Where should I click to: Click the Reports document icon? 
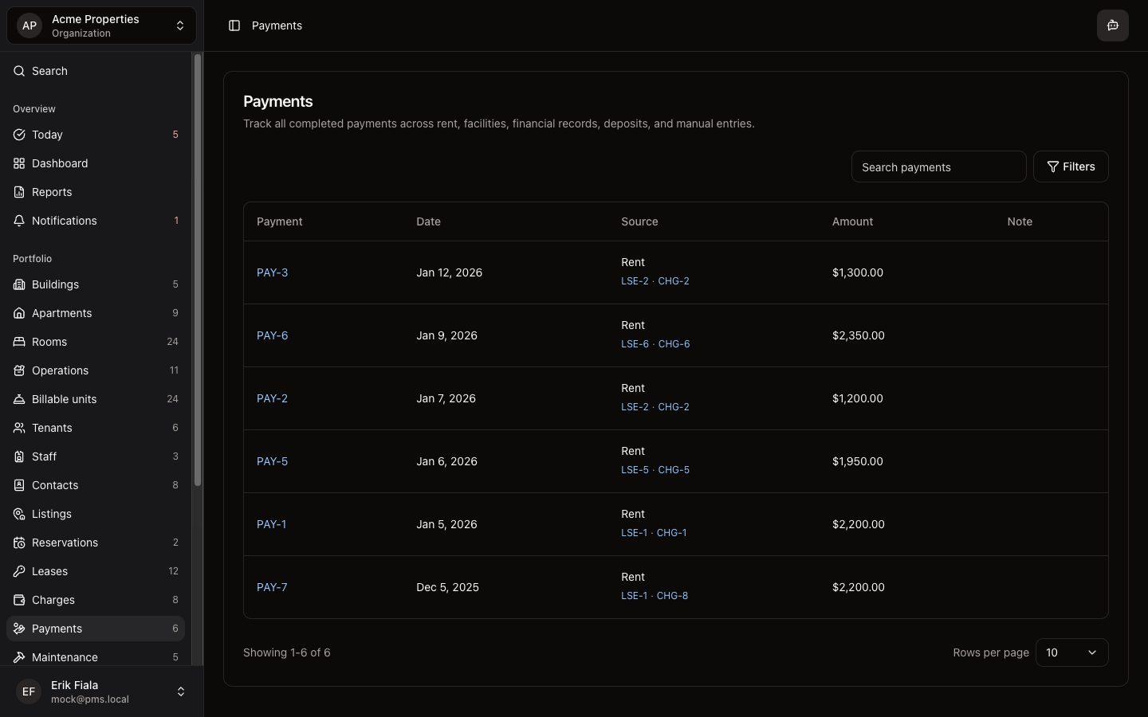[18, 192]
